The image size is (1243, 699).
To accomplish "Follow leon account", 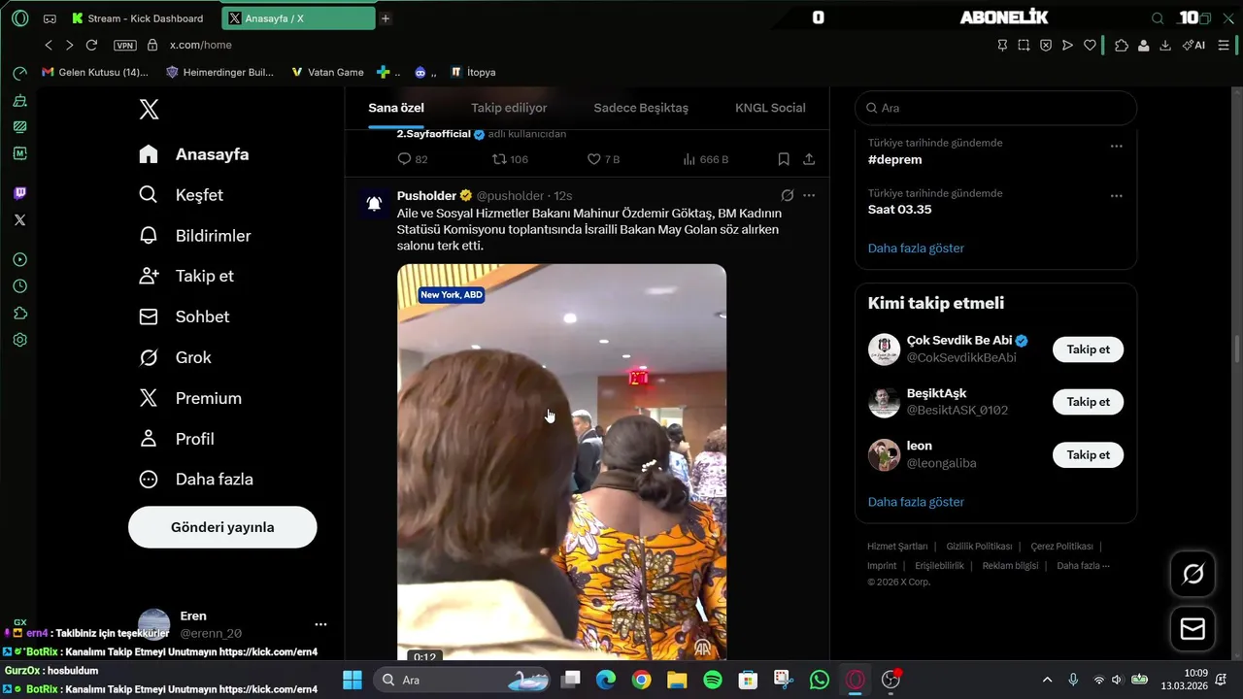I will click(1088, 454).
